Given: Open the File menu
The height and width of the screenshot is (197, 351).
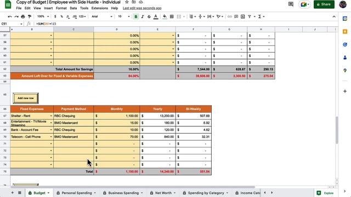Looking at the screenshot, I should tap(19, 8).
